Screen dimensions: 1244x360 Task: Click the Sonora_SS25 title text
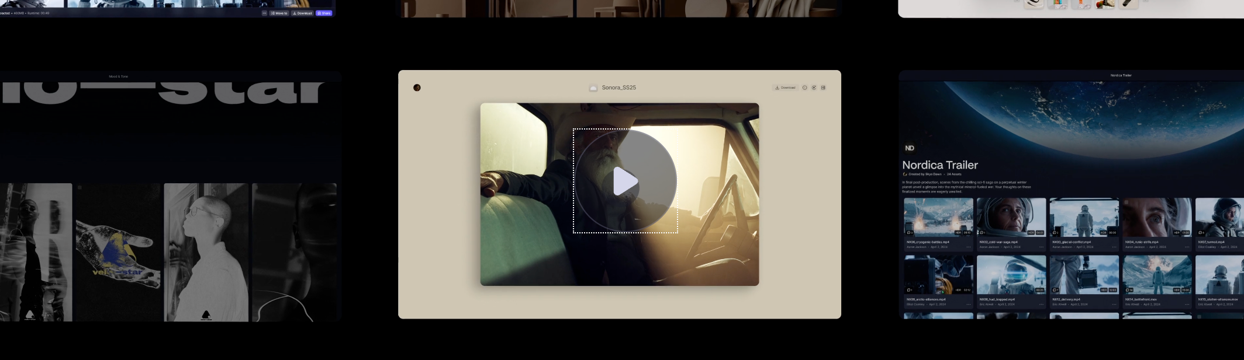(619, 88)
